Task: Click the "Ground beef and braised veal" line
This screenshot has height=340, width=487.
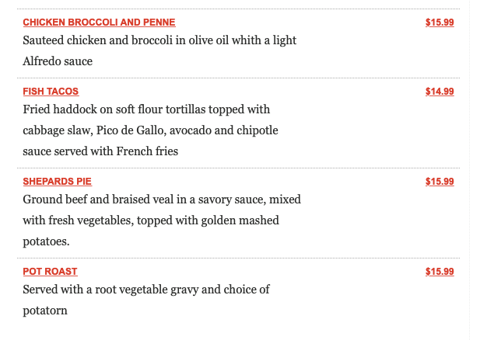Action: 162,199
